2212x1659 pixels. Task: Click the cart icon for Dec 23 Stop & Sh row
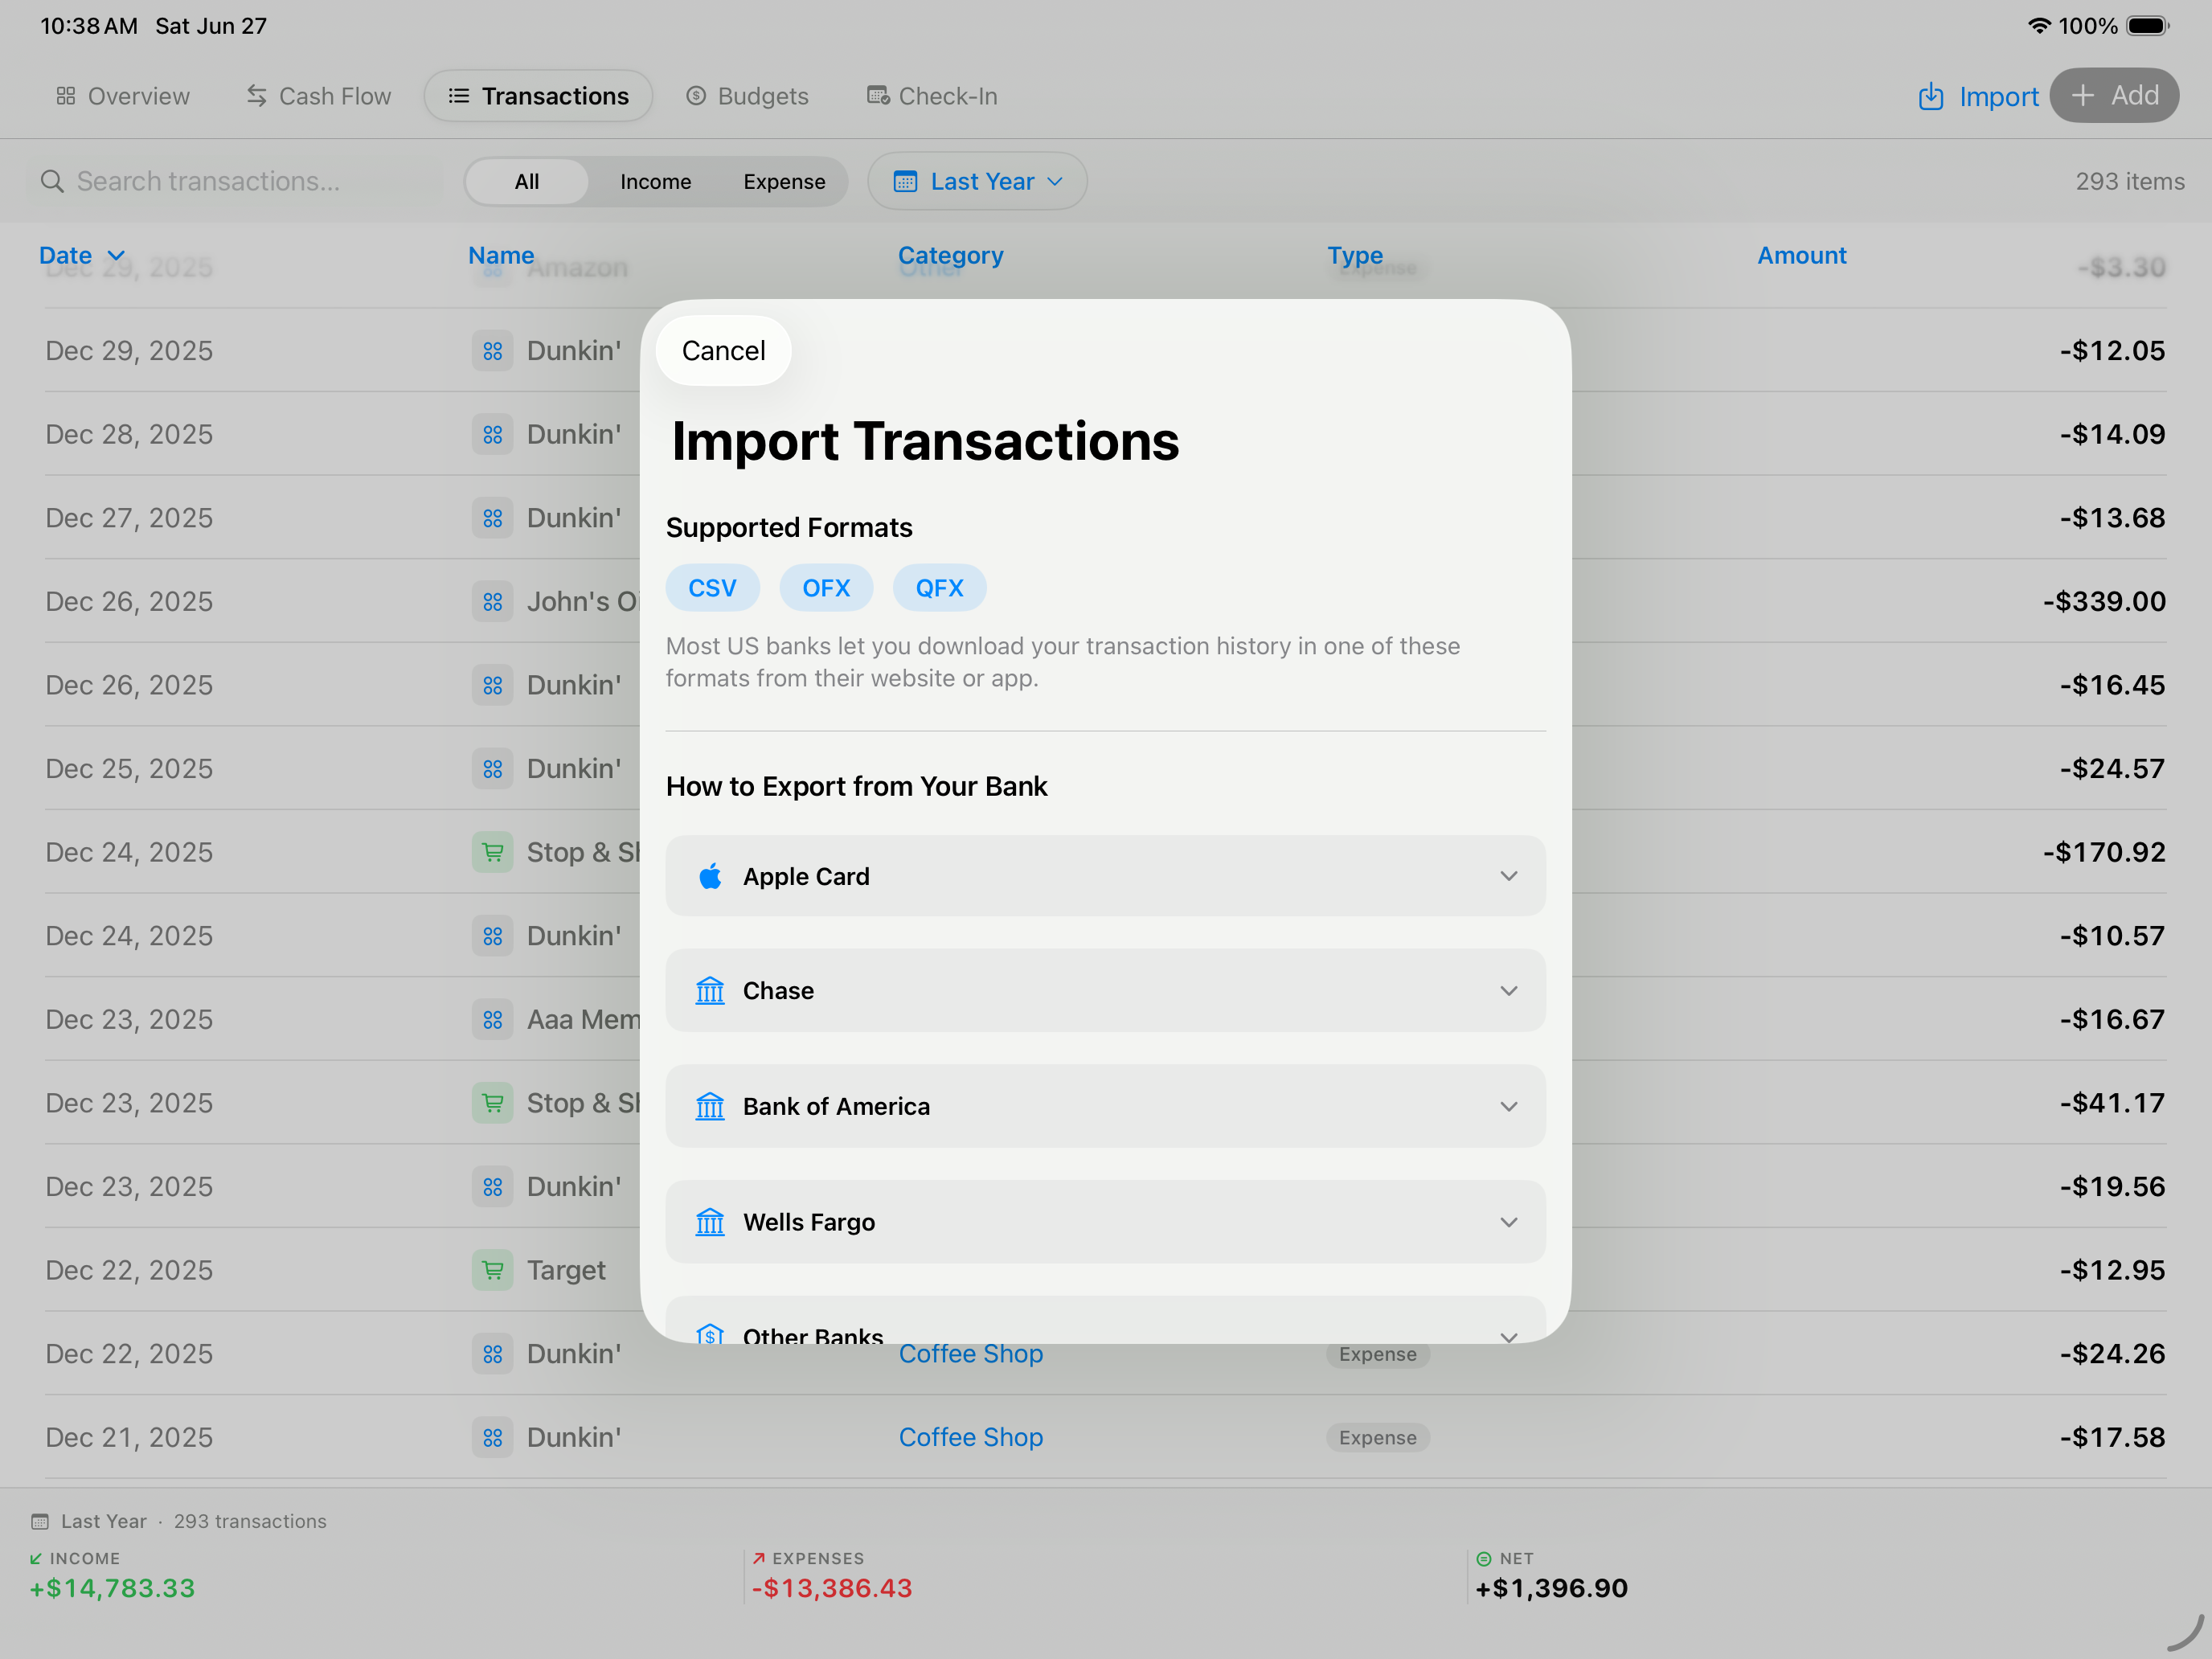tap(492, 1103)
